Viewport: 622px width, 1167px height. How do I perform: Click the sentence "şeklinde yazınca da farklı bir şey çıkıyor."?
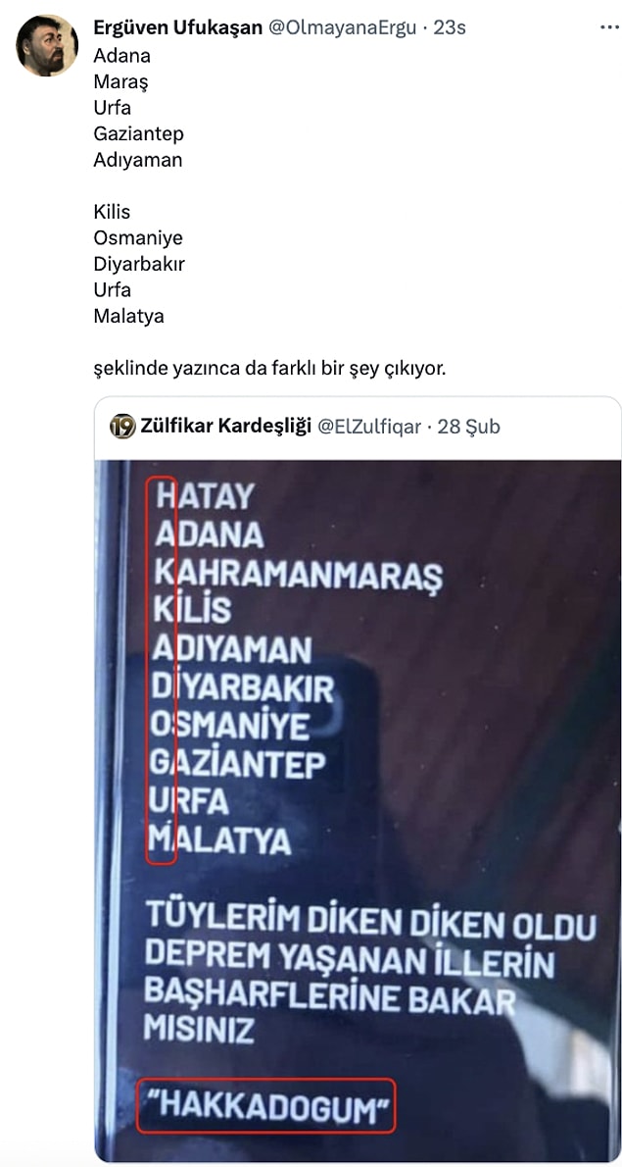269,369
